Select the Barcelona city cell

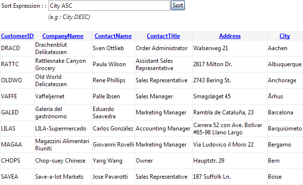click(285, 112)
